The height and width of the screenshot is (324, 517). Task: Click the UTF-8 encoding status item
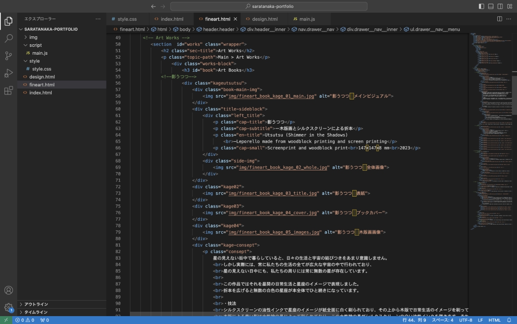(x=466, y=320)
